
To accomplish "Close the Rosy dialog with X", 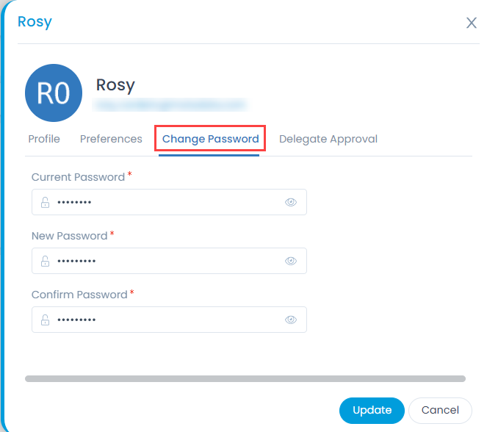I will (x=472, y=23).
